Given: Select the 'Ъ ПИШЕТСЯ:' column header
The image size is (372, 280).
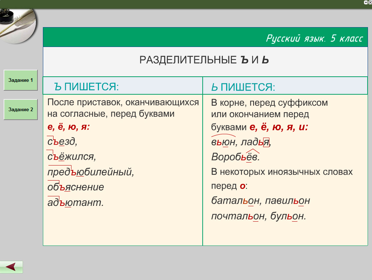Looking at the screenshot, I should click(x=86, y=87).
